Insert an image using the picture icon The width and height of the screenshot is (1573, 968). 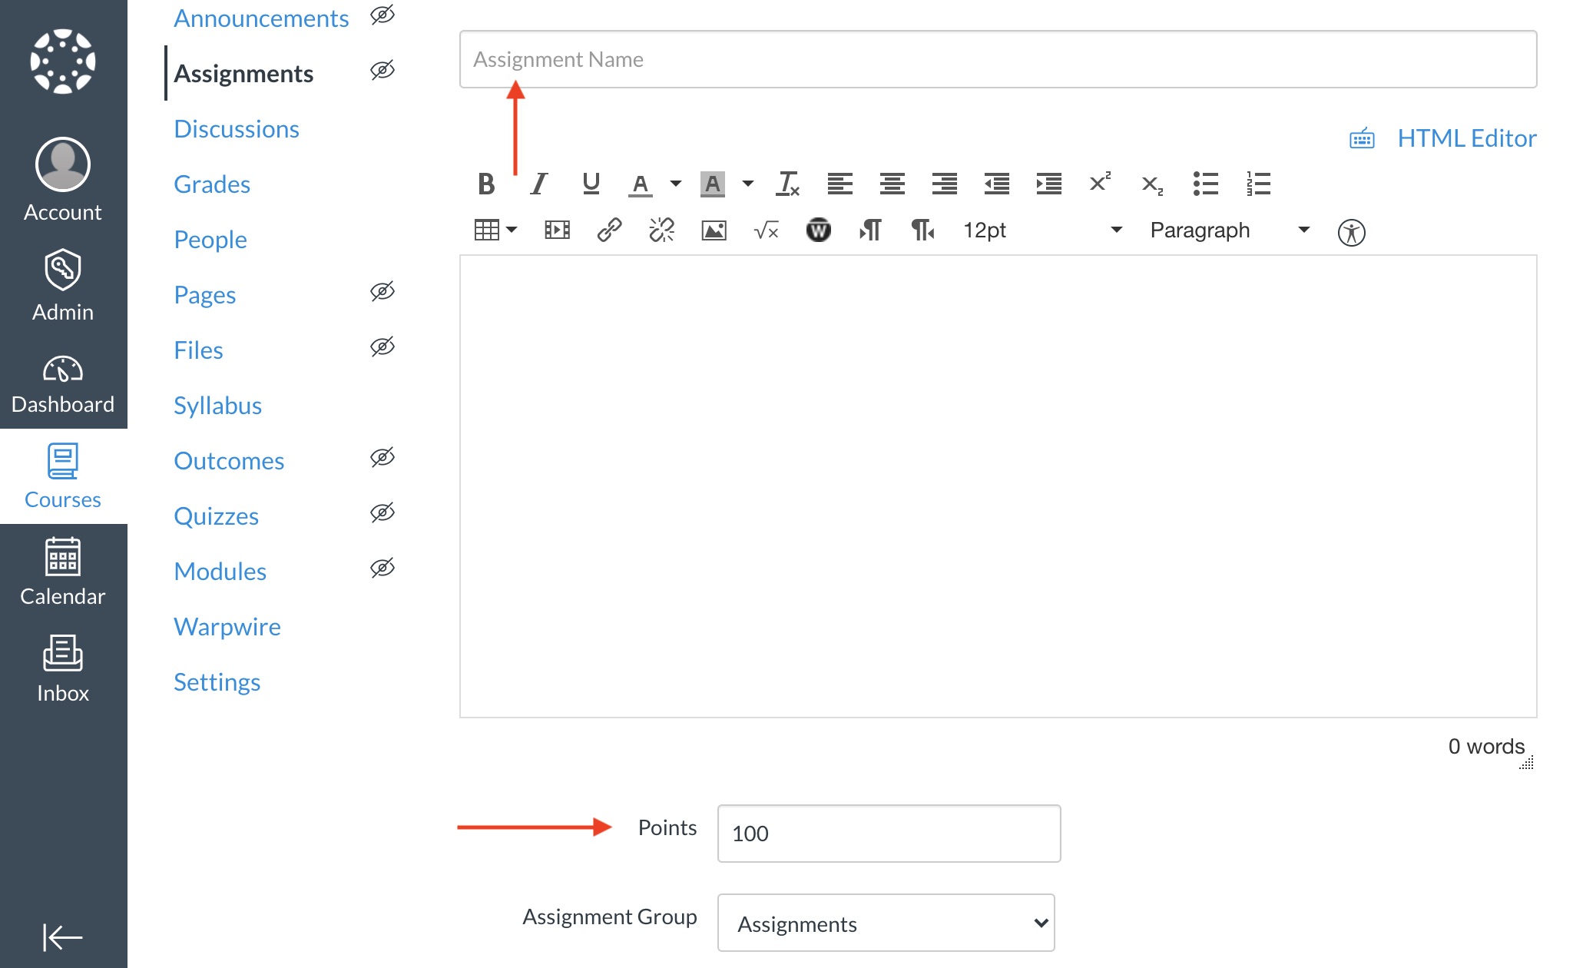pos(714,230)
